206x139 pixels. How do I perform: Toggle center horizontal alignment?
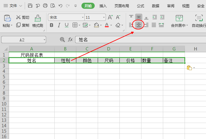point(139,25)
